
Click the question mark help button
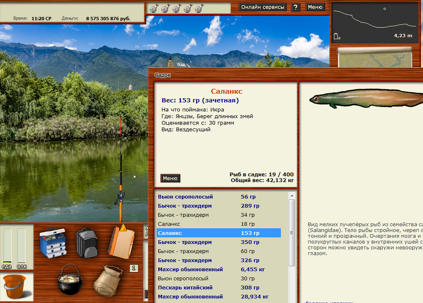pos(296,7)
